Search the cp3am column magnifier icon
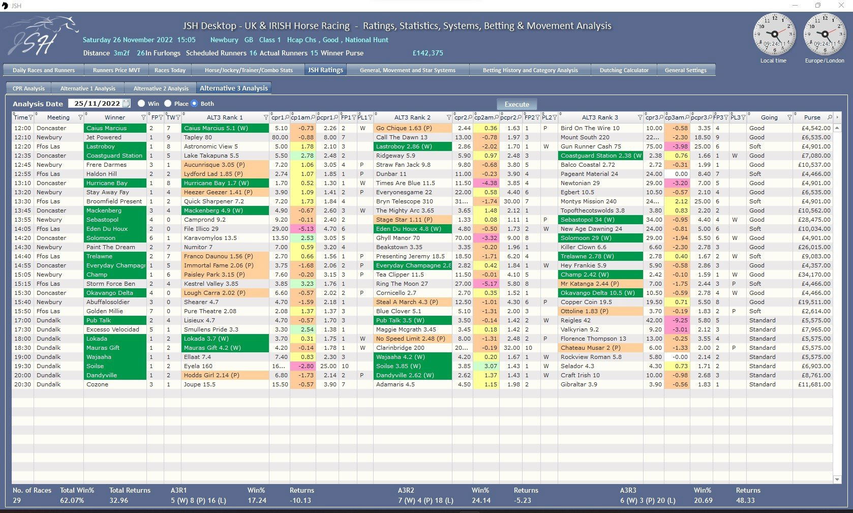This screenshot has height=513, width=853. click(x=687, y=117)
